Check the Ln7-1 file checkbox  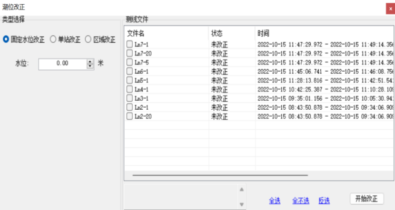pos(130,44)
